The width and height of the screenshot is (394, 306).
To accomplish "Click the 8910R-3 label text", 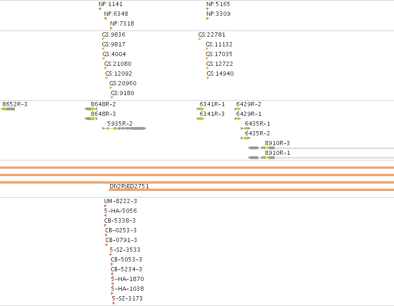I will pyautogui.click(x=277, y=143).
